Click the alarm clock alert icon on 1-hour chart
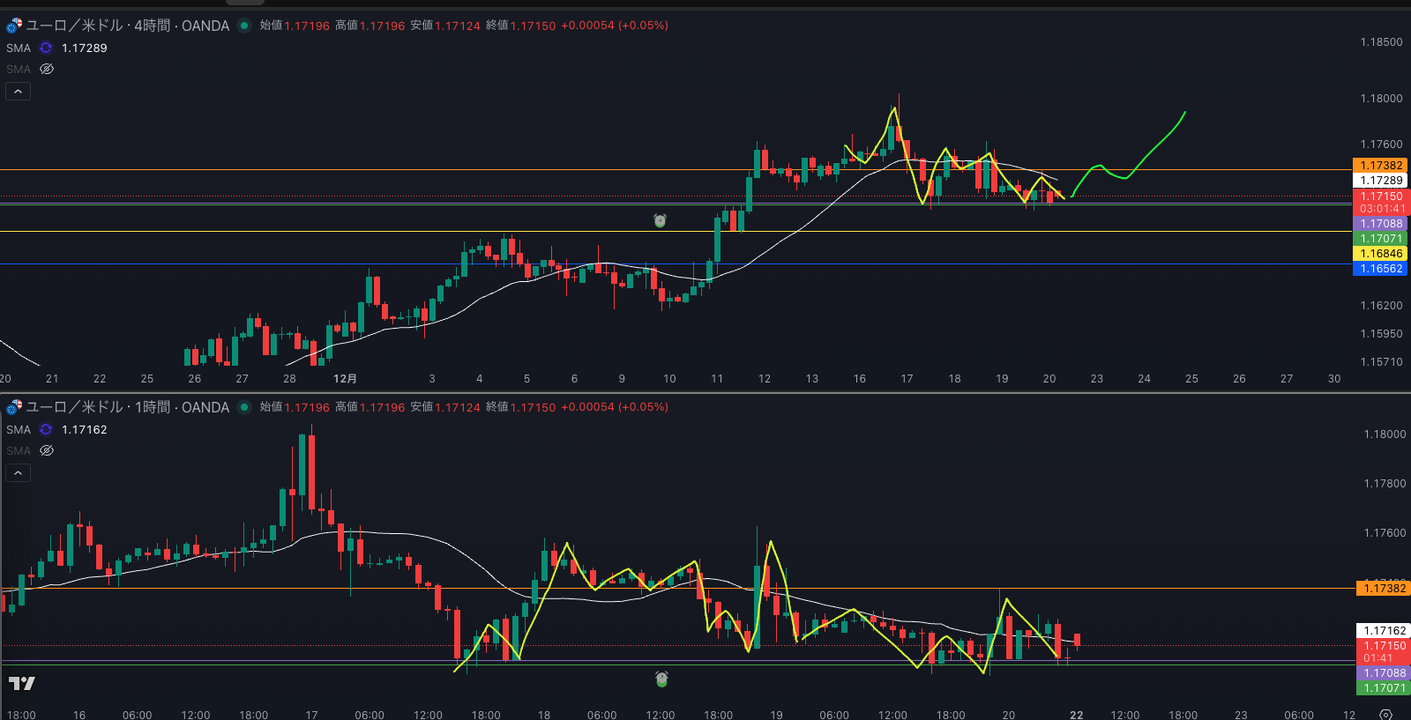Image resolution: width=1411 pixels, height=720 pixels. pyautogui.click(x=661, y=679)
